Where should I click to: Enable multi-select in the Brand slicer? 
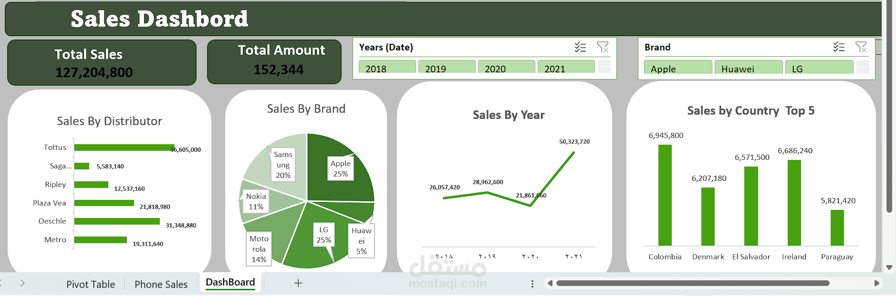click(839, 47)
